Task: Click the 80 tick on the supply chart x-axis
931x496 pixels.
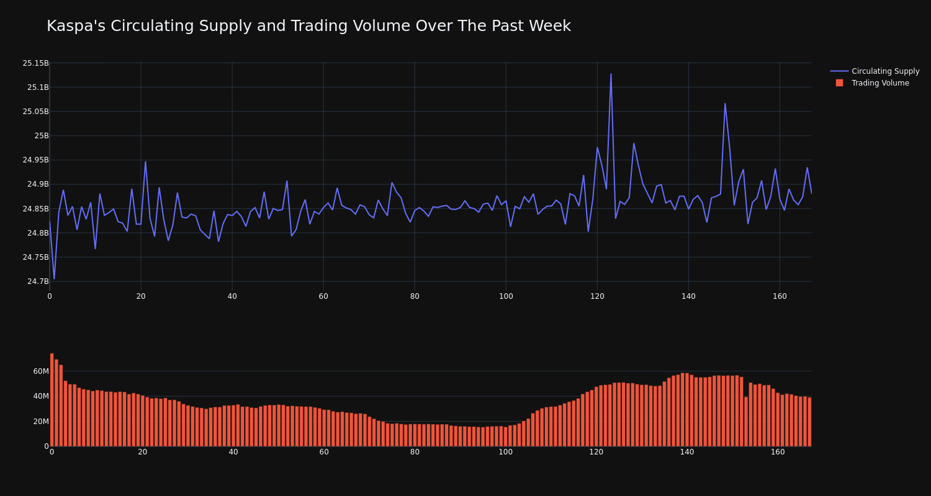Action: pyautogui.click(x=415, y=296)
